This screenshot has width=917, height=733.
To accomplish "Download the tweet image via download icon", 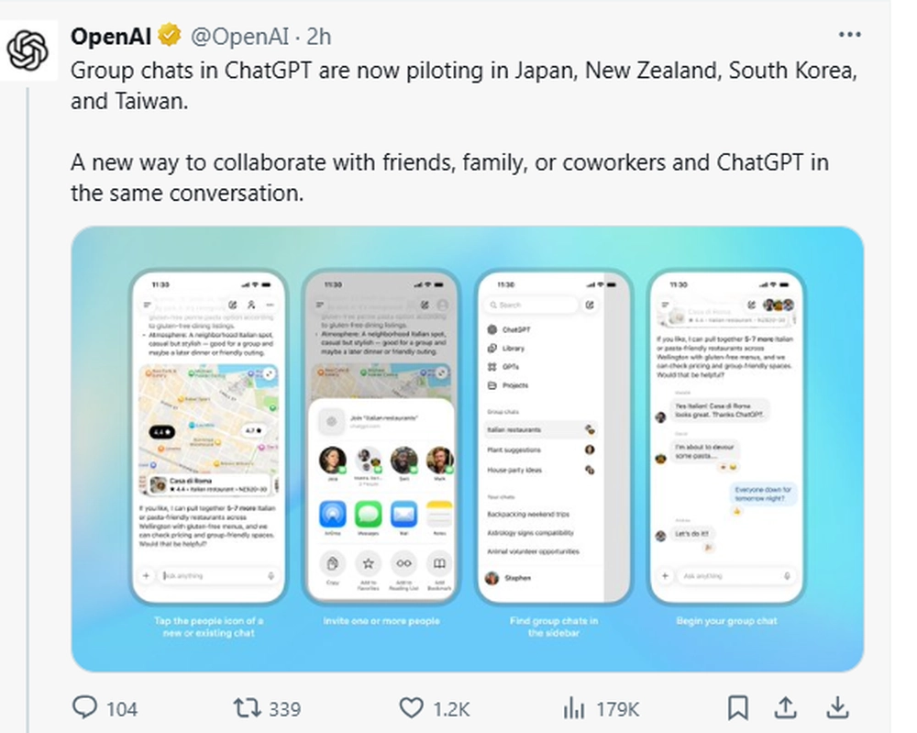I will click(840, 708).
